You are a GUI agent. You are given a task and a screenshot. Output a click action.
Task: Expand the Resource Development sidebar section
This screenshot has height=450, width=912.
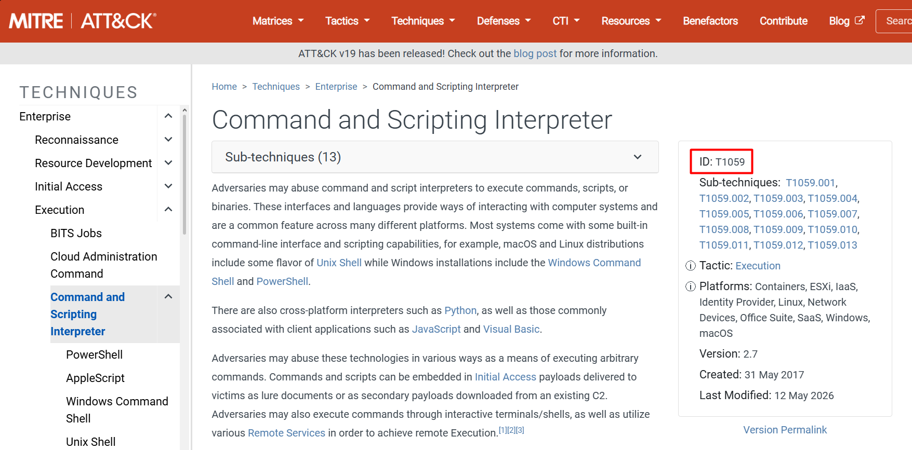[x=168, y=163]
